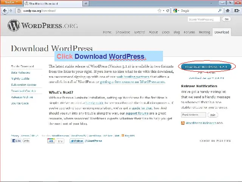Select the WordPress Download browser tab
242x182 pixels.
click(x=53, y=3)
